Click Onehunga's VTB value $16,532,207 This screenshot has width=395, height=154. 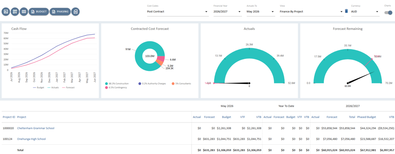click(x=386, y=139)
